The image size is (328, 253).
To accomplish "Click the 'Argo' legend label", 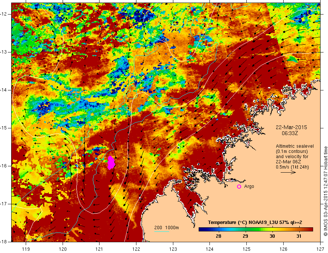I will pyautogui.click(x=249, y=186).
